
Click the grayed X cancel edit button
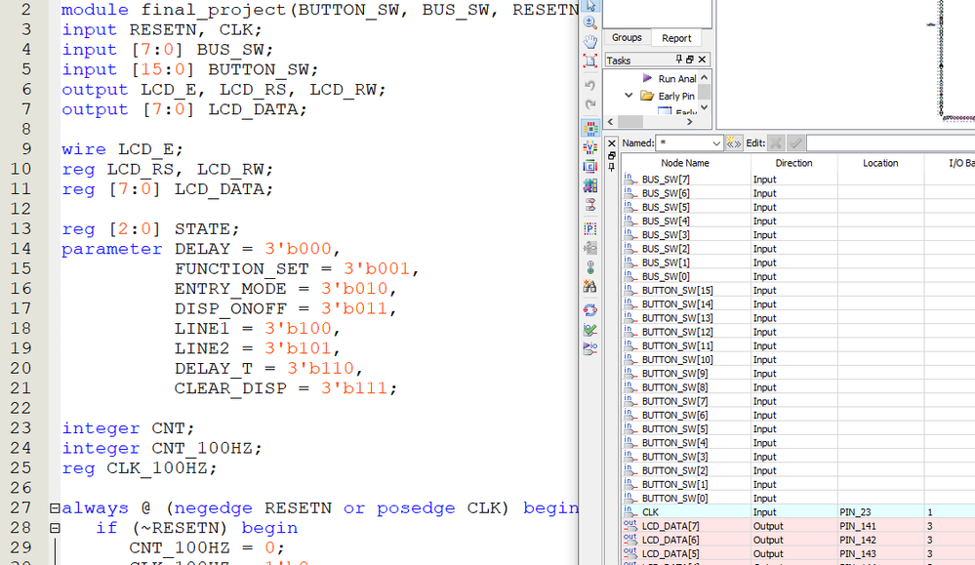(776, 143)
